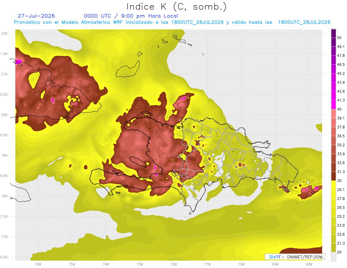Click the 22N latitude label

5,34
